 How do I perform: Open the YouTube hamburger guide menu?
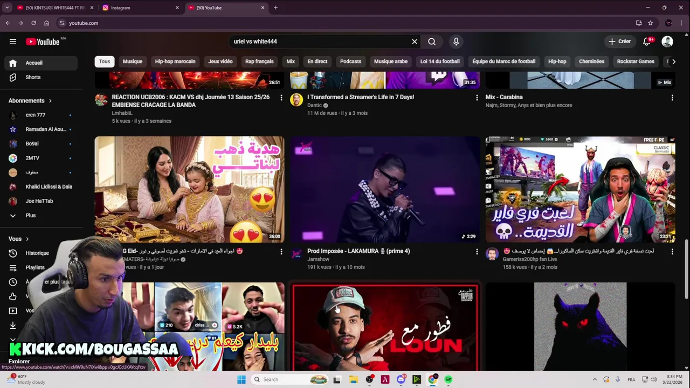point(13,41)
